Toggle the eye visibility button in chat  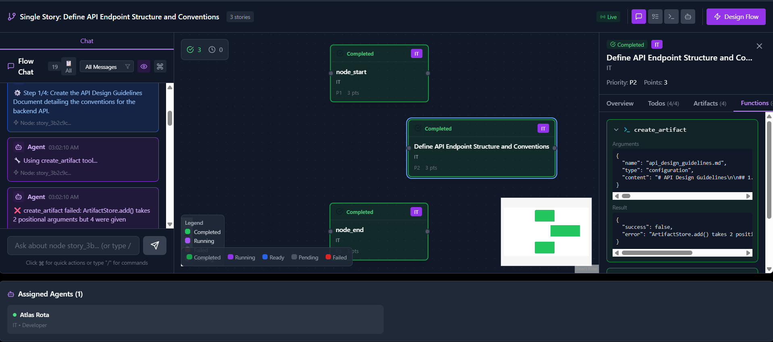144,66
